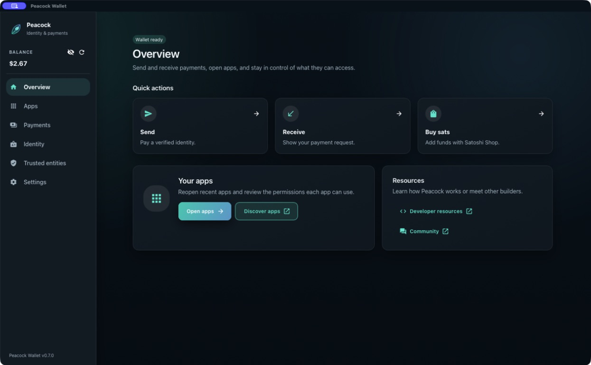Click the Peacock feather logo icon
Viewport: 591px width, 365px height.
point(16,29)
